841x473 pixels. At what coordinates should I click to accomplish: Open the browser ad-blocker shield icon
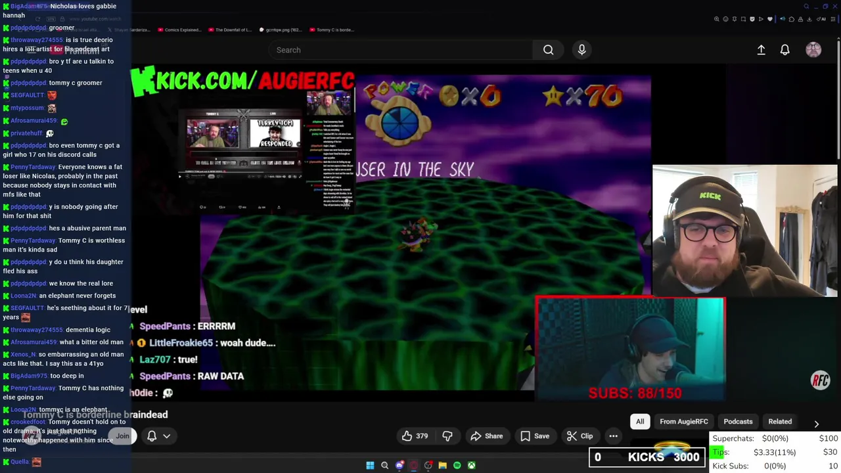click(x=752, y=19)
